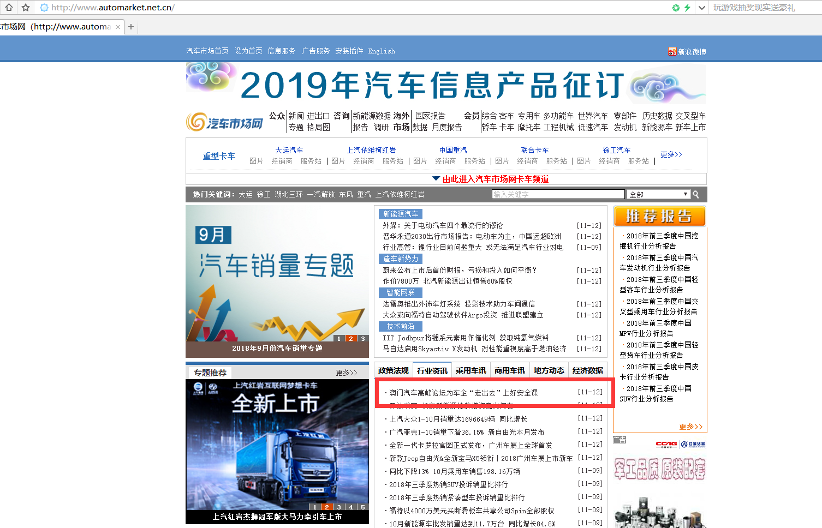Select slide 5 on truck promo
The image size is (822, 528).
tap(362, 507)
